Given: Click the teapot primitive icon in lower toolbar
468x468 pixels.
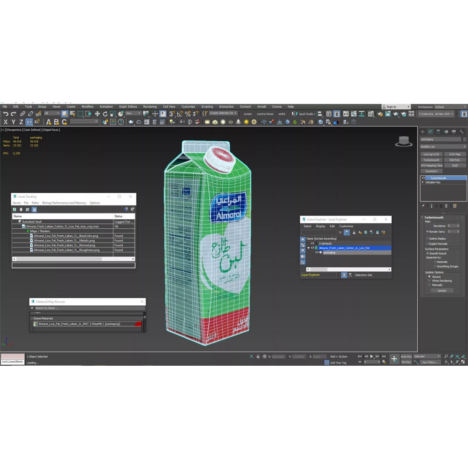Looking at the screenshot, I should pos(131,122).
